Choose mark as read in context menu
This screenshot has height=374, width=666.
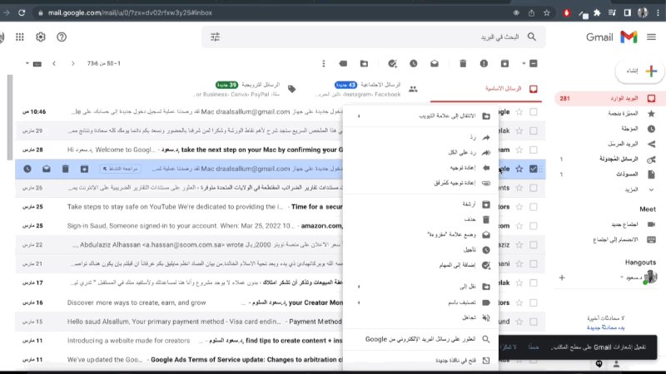coord(420,234)
